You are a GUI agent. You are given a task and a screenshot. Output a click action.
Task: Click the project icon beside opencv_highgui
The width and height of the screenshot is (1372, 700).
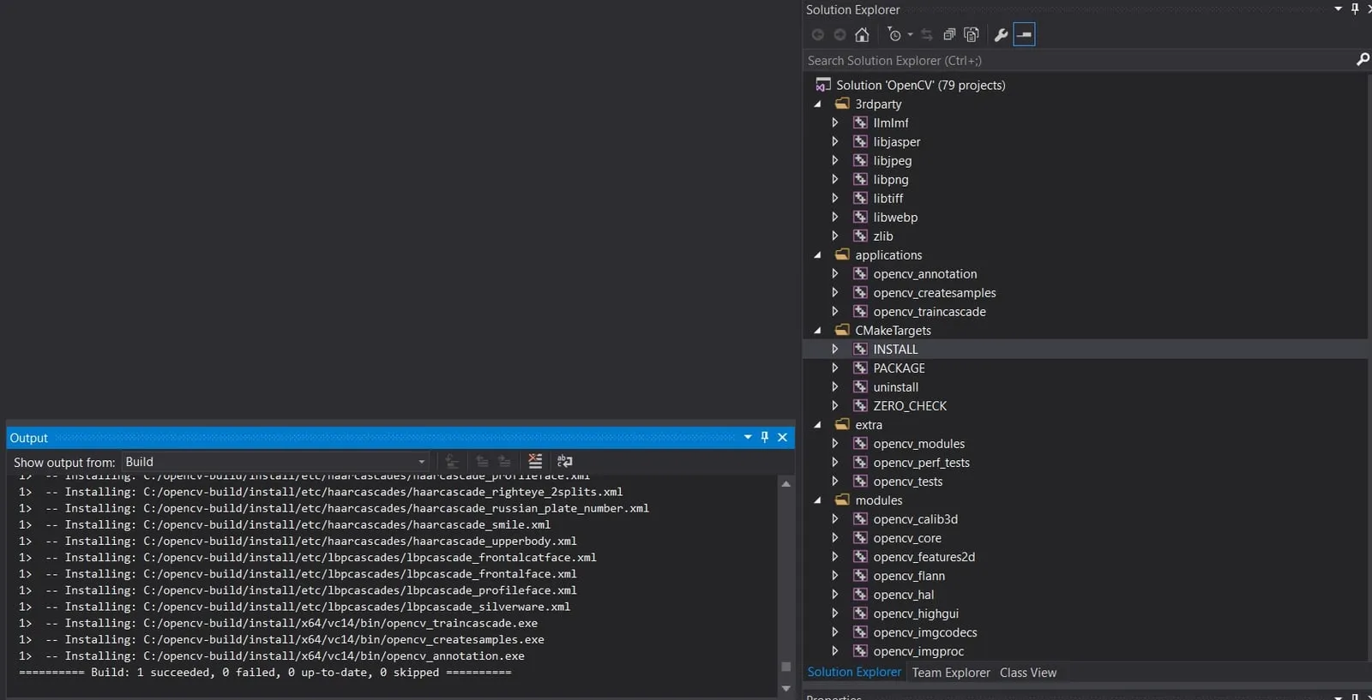(860, 613)
